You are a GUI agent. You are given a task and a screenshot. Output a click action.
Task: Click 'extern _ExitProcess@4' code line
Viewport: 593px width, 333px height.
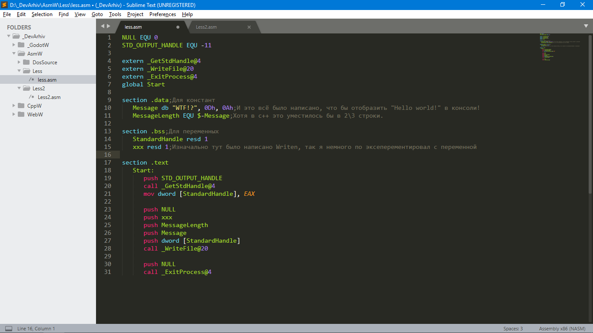[160, 76]
